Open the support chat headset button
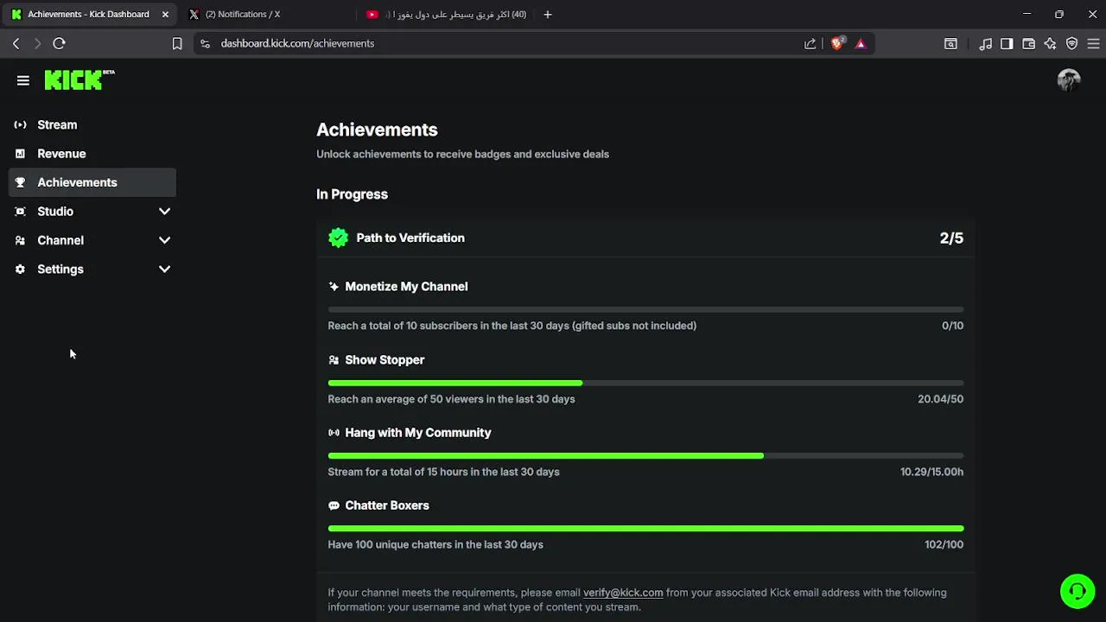The image size is (1106, 622). (x=1077, y=592)
